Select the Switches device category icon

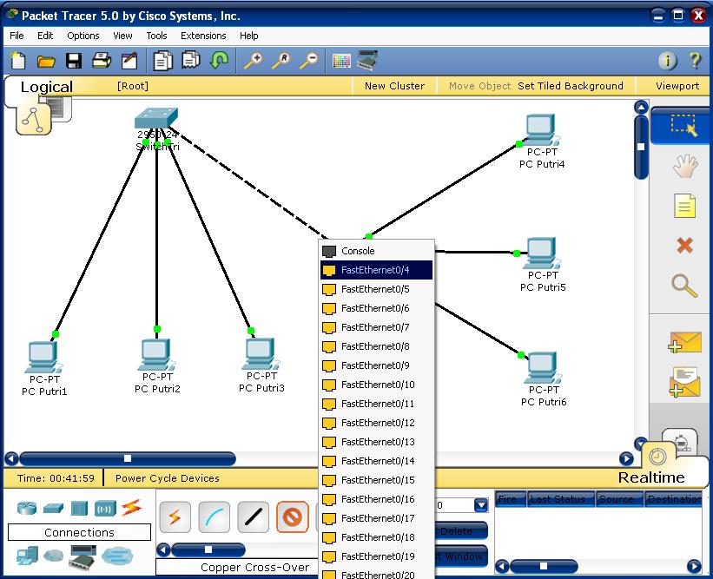[x=53, y=508]
